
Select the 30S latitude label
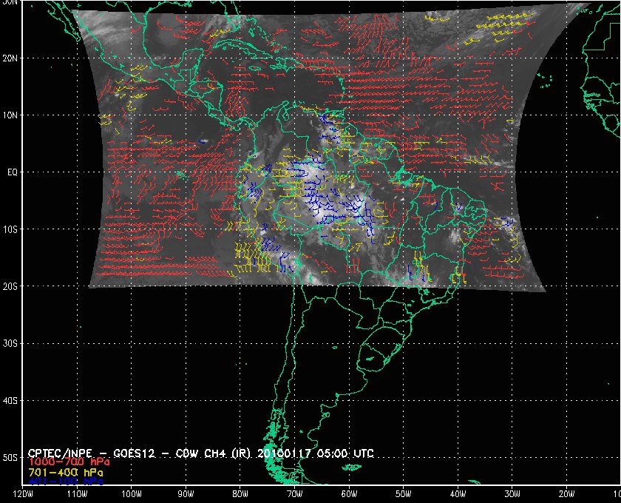10,344
